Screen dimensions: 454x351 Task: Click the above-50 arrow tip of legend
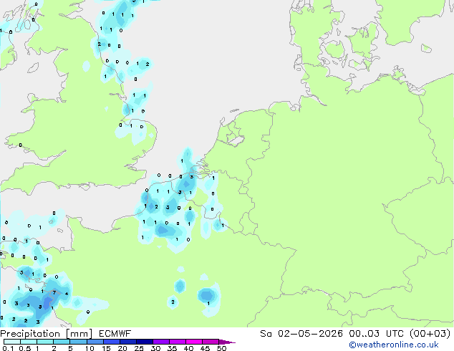coord(227,342)
